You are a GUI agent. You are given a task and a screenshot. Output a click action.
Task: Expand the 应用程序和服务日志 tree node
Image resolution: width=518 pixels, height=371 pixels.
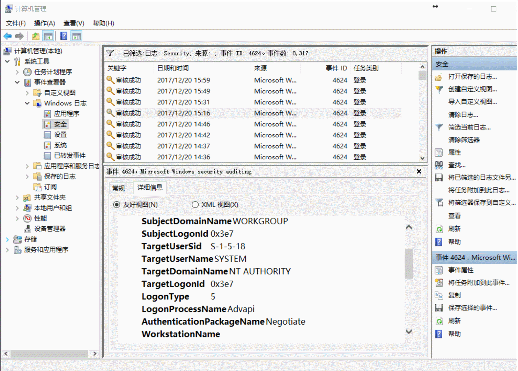pos(27,166)
